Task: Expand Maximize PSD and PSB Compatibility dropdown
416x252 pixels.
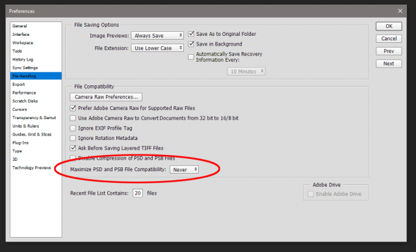Action: tap(184, 169)
